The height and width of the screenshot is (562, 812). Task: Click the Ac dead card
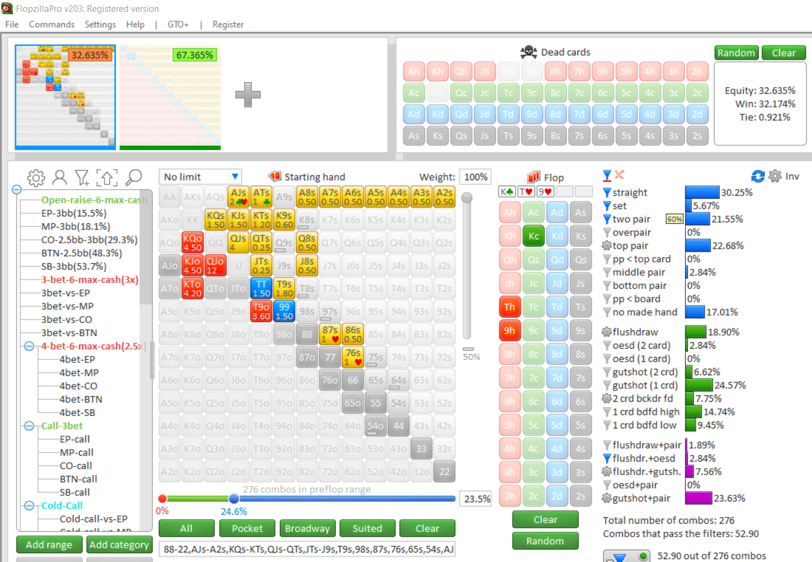pyautogui.click(x=414, y=93)
